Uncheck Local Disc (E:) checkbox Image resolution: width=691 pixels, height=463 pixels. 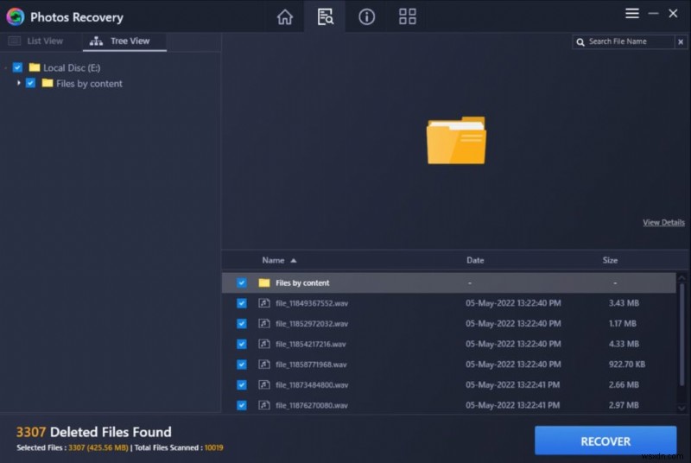[17, 67]
